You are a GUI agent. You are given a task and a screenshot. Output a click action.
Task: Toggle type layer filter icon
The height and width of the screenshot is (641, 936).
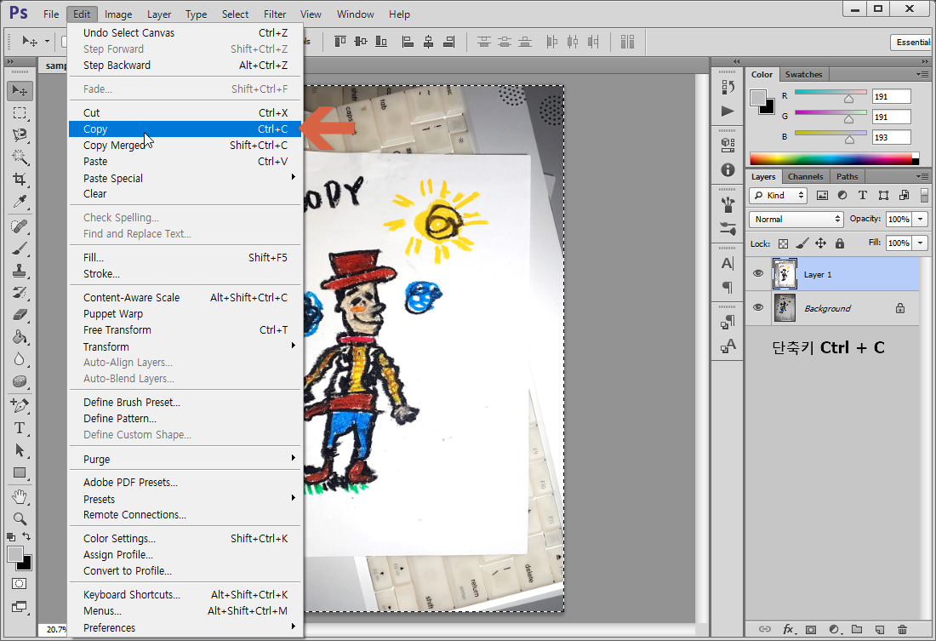[x=863, y=195]
